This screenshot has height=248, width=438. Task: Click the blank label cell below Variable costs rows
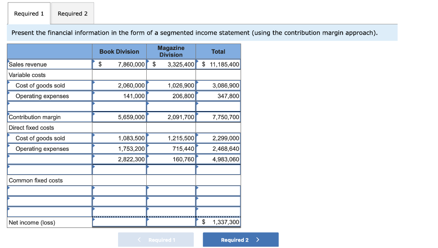point(49,106)
